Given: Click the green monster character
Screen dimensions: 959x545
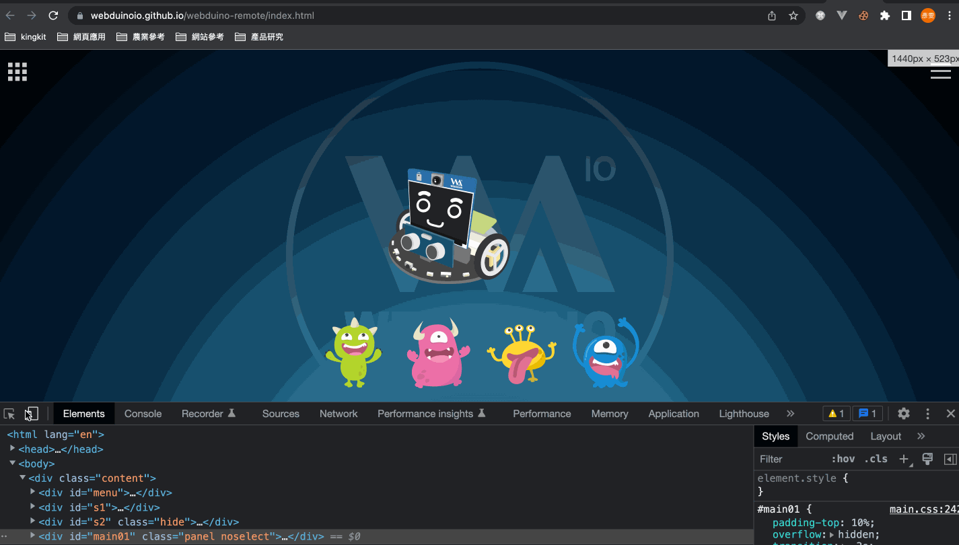Looking at the screenshot, I should point(353,353).
